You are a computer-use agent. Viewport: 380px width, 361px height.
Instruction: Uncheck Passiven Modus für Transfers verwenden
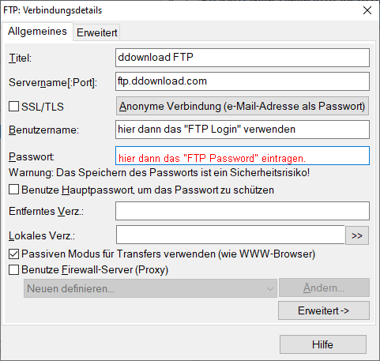[13, 254]
